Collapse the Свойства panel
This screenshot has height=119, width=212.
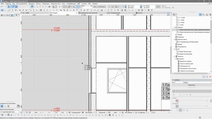click(173, 80)
